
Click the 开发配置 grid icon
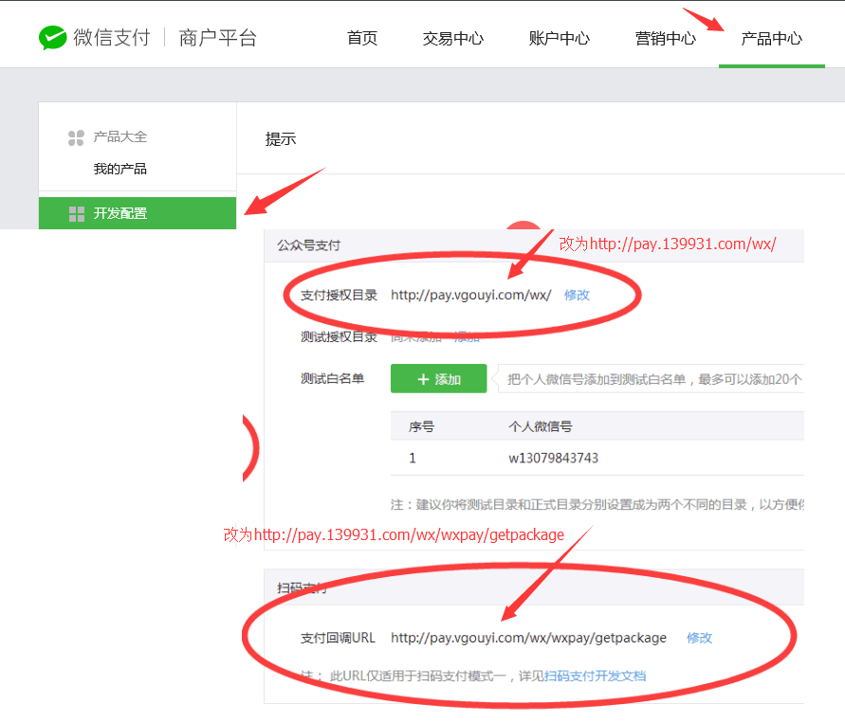(77, 214)
